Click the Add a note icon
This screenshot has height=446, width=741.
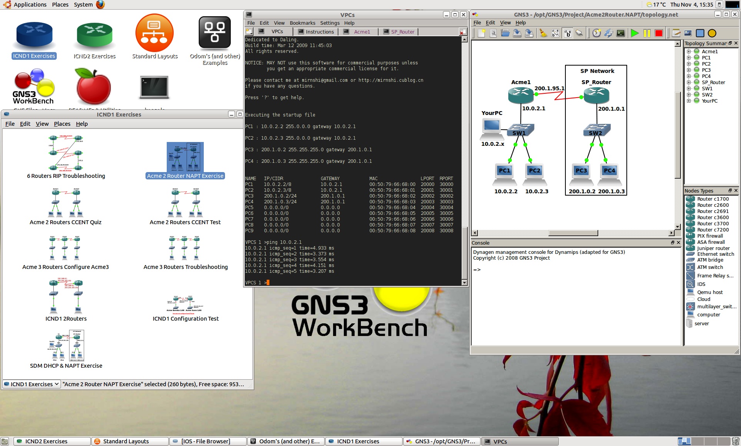pyautogui.click(x=676, y=33)
